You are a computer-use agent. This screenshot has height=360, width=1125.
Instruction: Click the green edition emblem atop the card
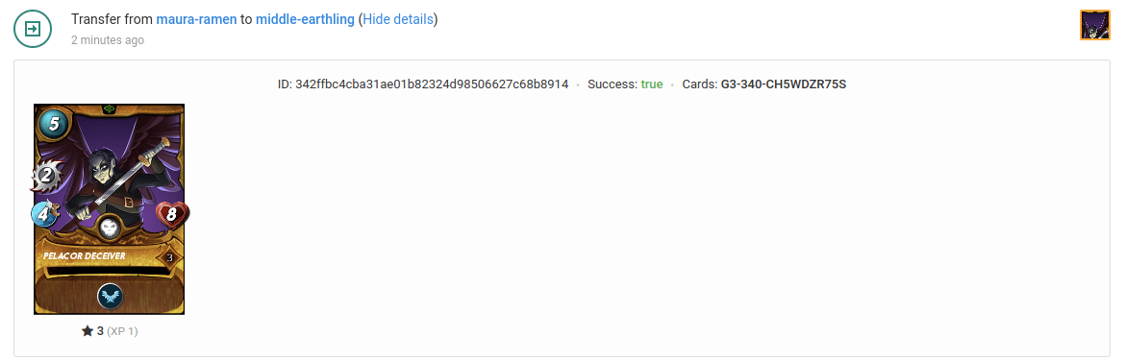coord(110,109)
